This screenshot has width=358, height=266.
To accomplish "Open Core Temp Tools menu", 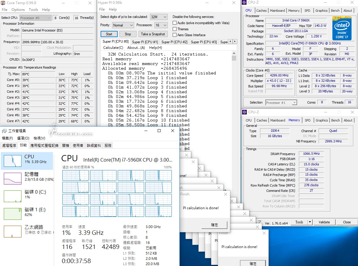I will pyautogui.click(x=33, y=9).
